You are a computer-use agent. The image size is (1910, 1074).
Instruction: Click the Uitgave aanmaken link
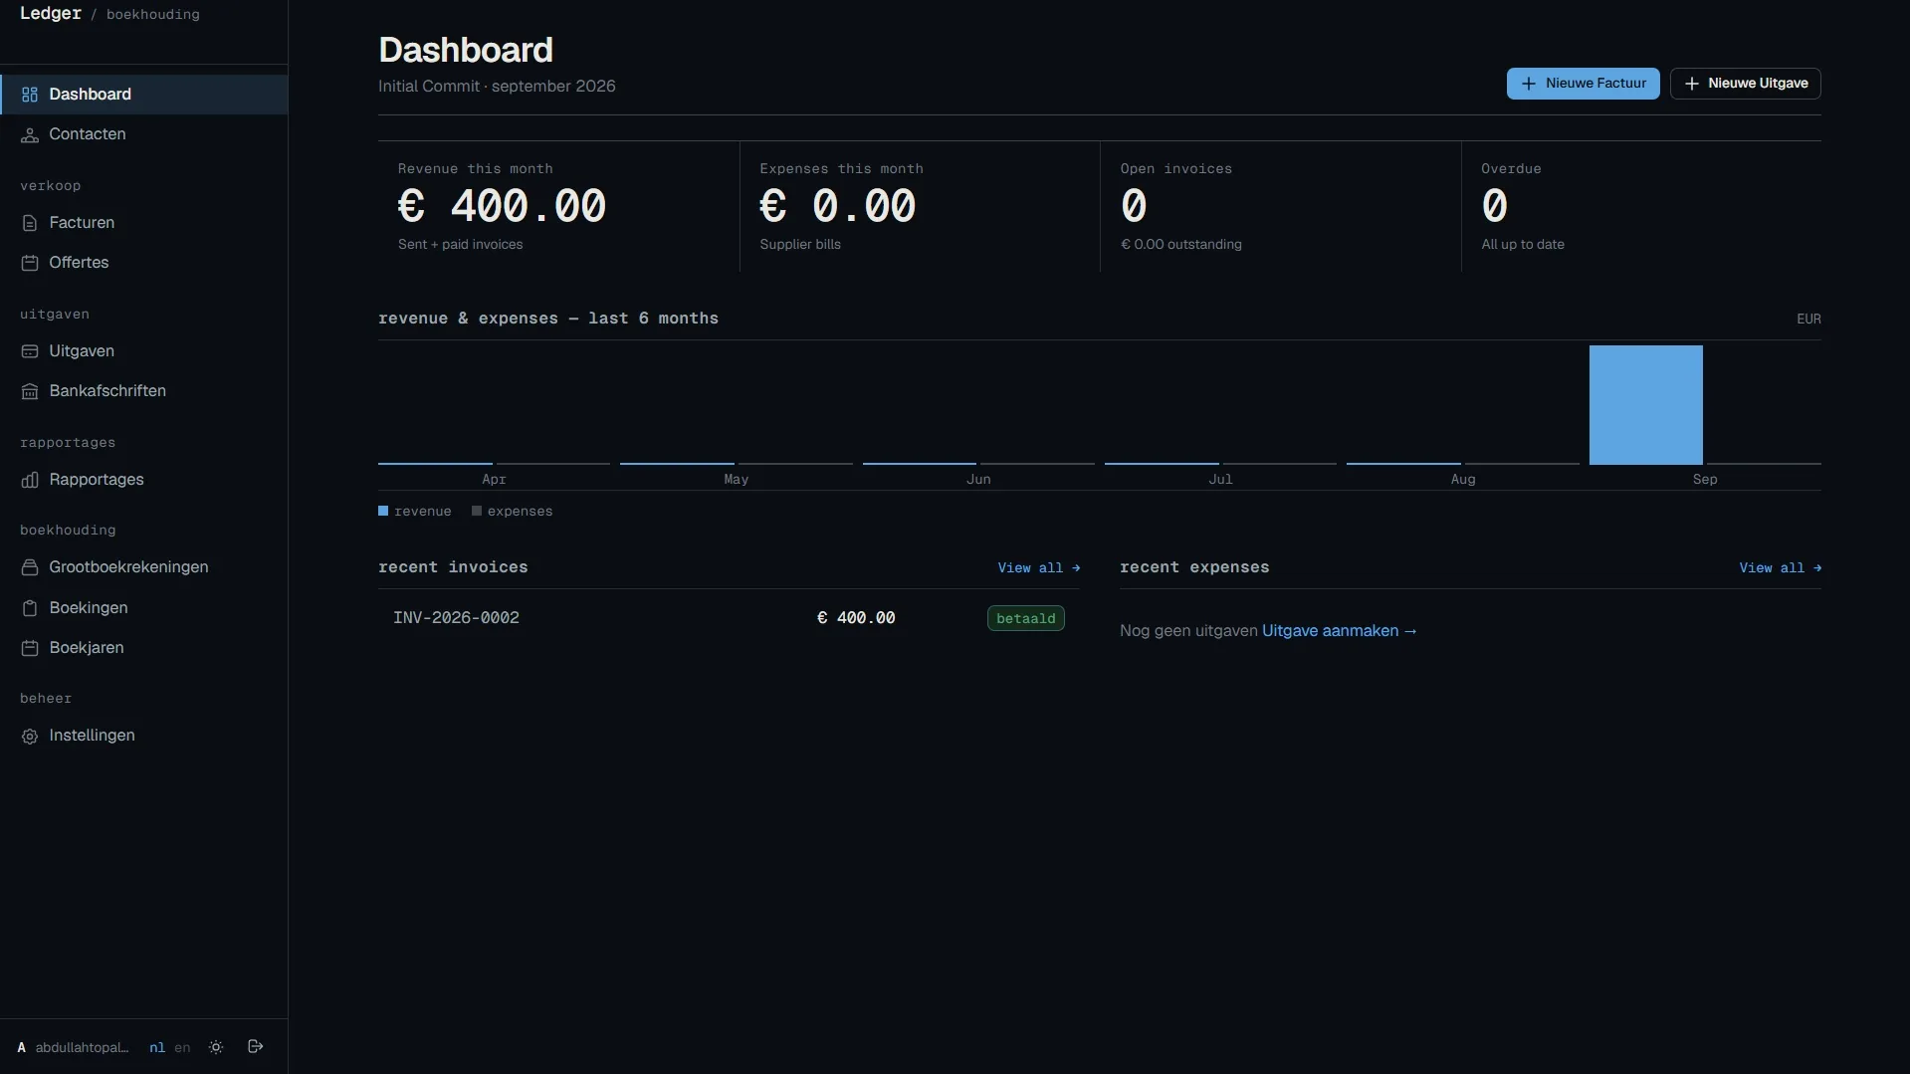(1339, 631)
